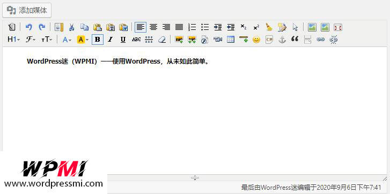
Task: Insert a video or media file
Action: [218, 40]
